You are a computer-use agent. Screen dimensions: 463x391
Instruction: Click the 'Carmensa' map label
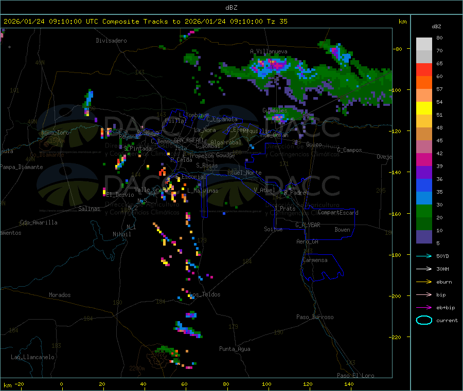pos(315,260)
